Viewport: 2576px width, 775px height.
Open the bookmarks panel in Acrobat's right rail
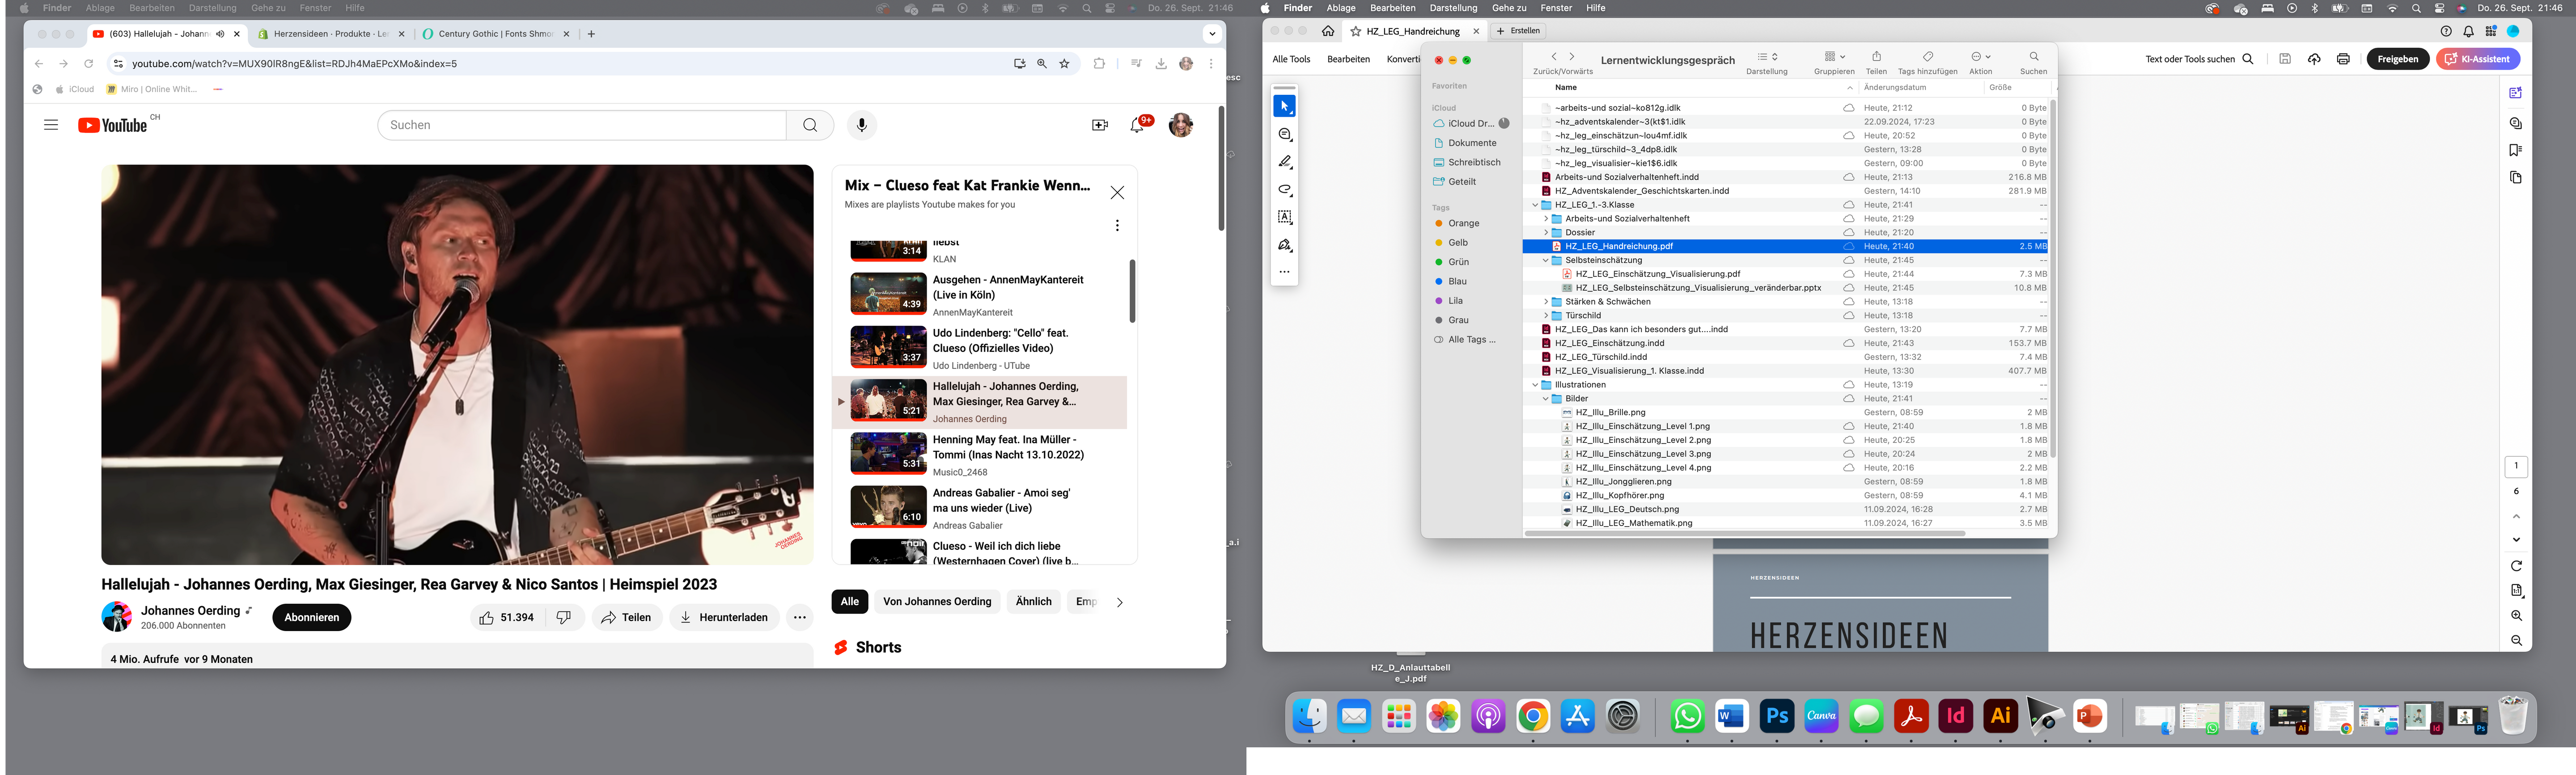(x=2515, y=151)
